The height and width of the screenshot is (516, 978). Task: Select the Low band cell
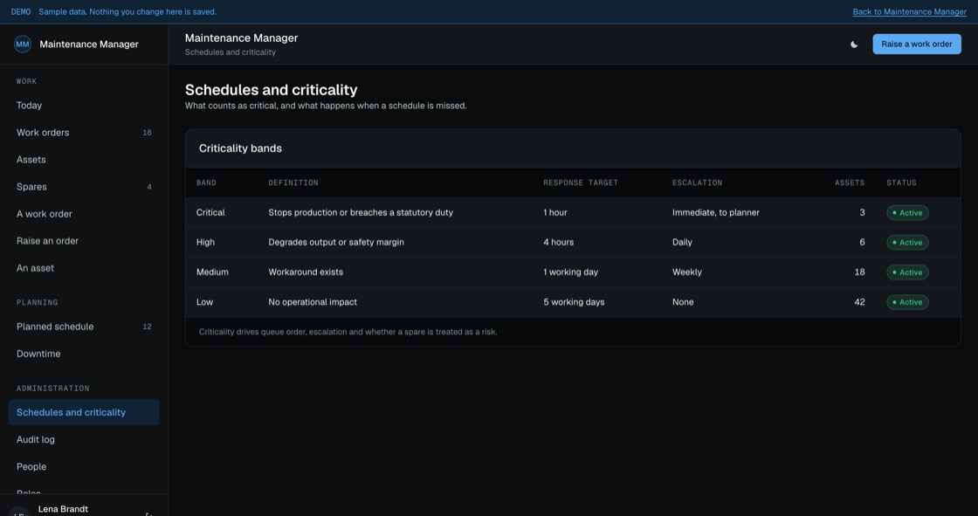(x=204, y=302)
